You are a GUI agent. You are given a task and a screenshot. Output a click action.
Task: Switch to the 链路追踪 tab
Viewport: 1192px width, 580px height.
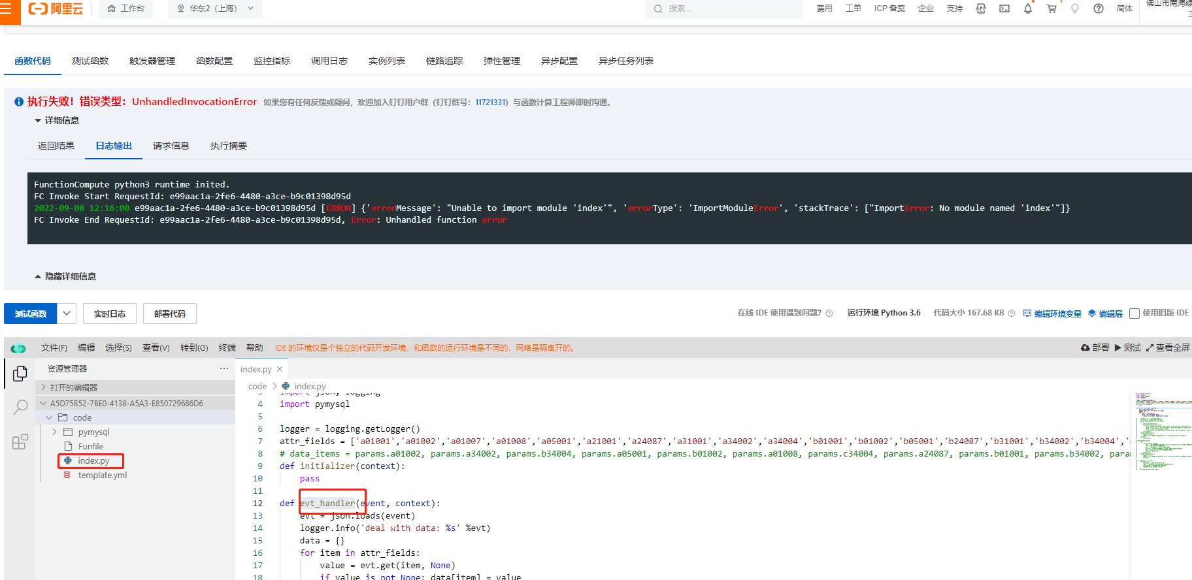click(x=444, y=61)
